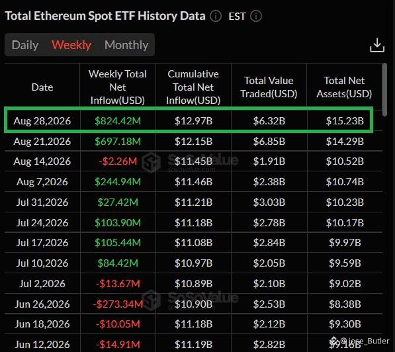Click the $9.02B net assets cell
Image resolution: width=395 pixels, height=352 pixels.
point(345,284)
